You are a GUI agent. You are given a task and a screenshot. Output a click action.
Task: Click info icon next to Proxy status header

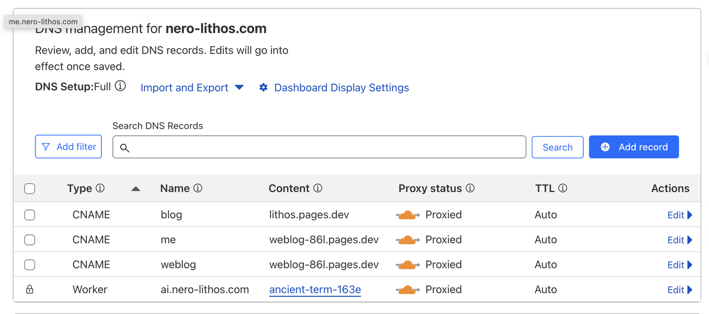coord(470,188)
